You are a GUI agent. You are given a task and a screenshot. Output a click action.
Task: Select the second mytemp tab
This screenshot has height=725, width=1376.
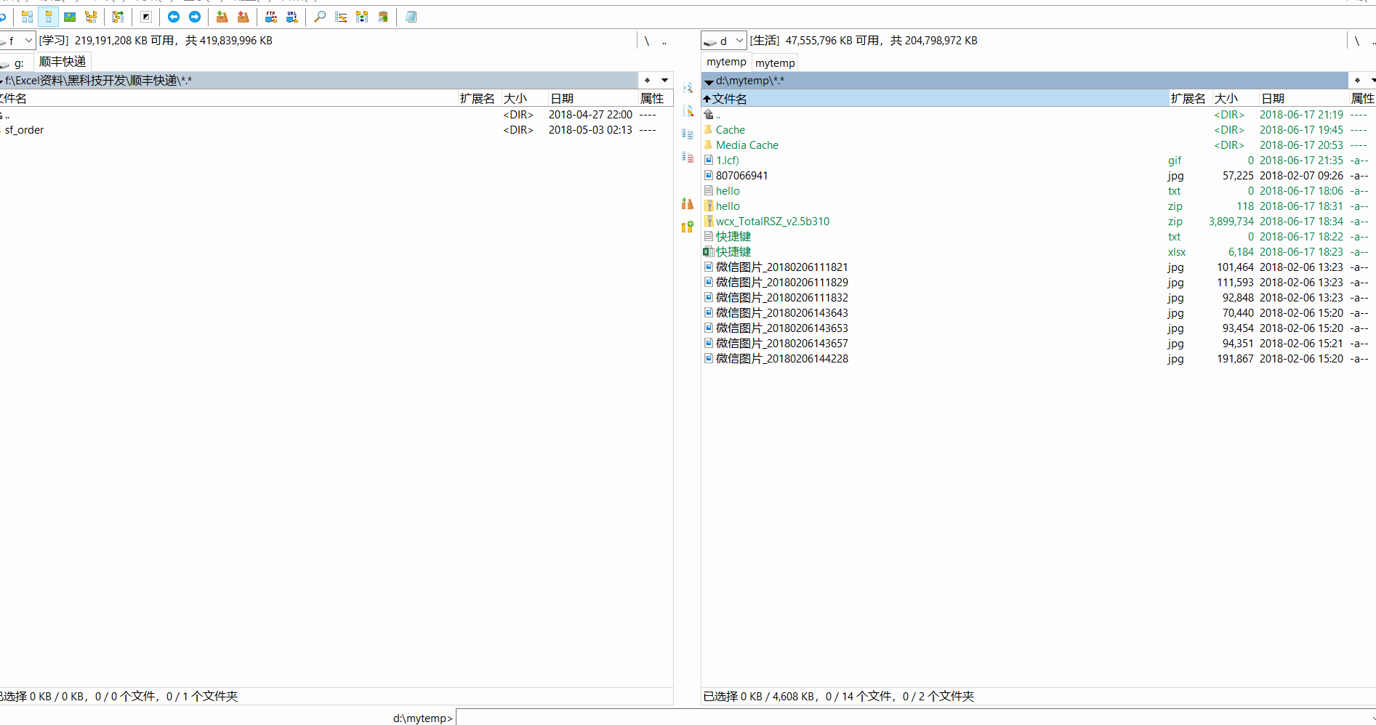[775, 63]
